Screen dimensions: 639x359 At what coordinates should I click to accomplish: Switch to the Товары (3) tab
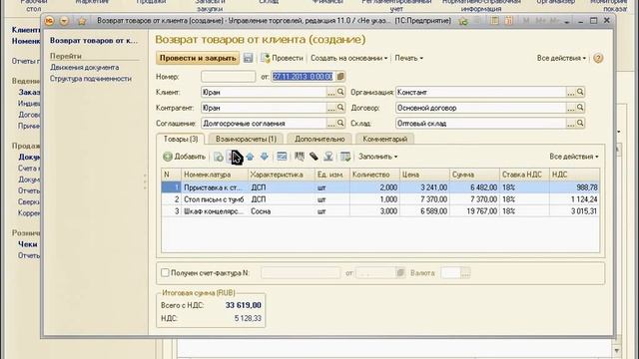[x=181, y=139]
